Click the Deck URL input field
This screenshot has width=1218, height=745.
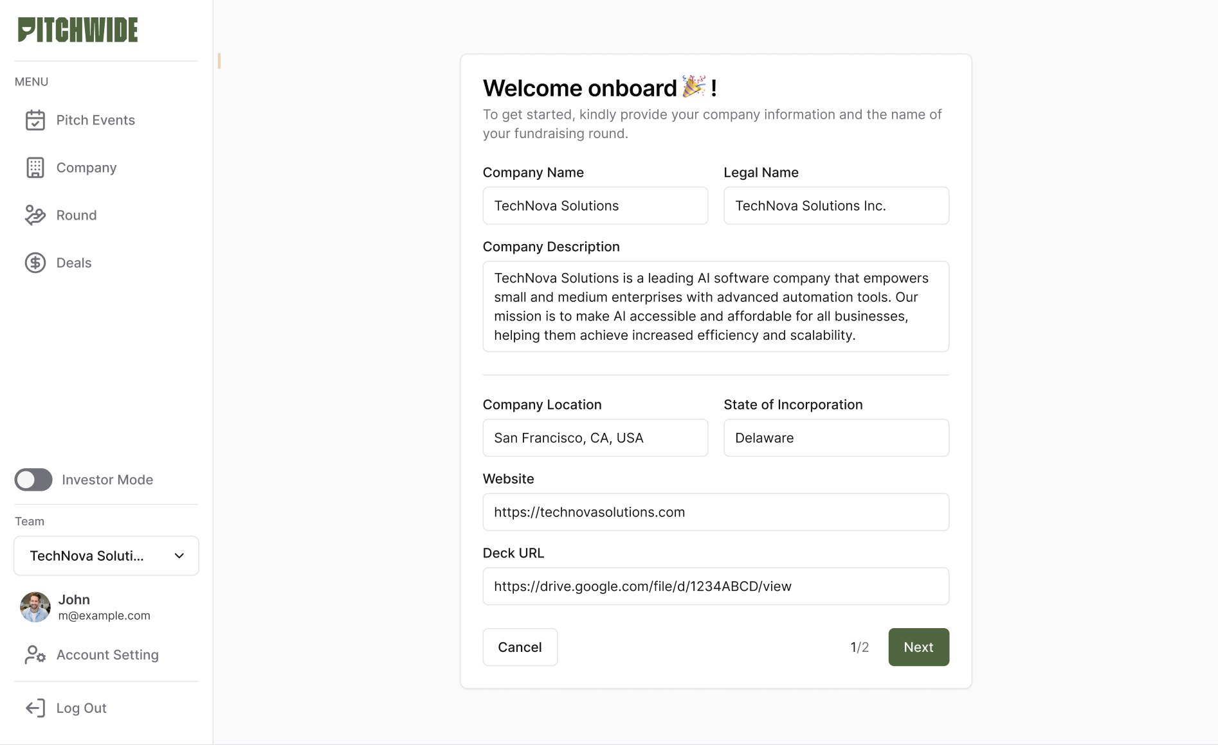pos(715,586)
